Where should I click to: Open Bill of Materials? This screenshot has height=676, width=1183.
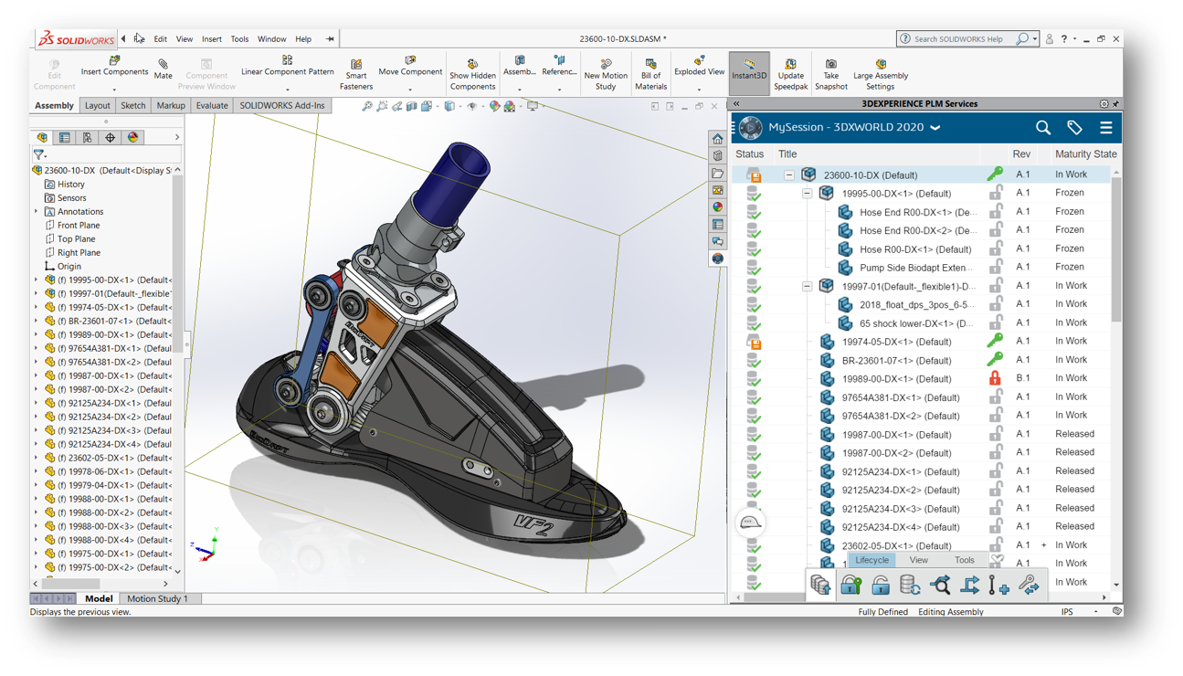(x=650, y=71)
